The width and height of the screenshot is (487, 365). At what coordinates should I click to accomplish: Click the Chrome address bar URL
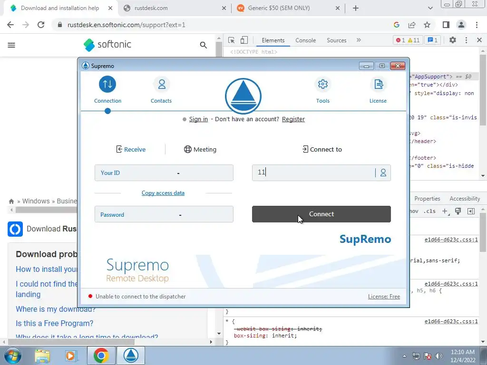[127, 25]
